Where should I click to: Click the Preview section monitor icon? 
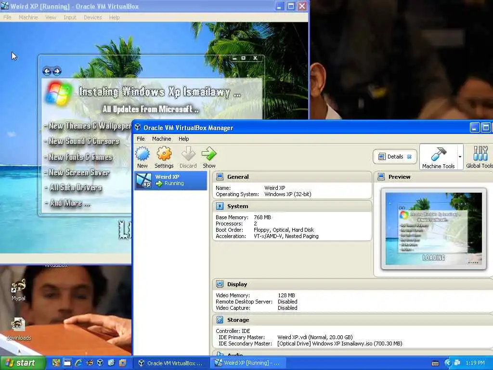381,177
